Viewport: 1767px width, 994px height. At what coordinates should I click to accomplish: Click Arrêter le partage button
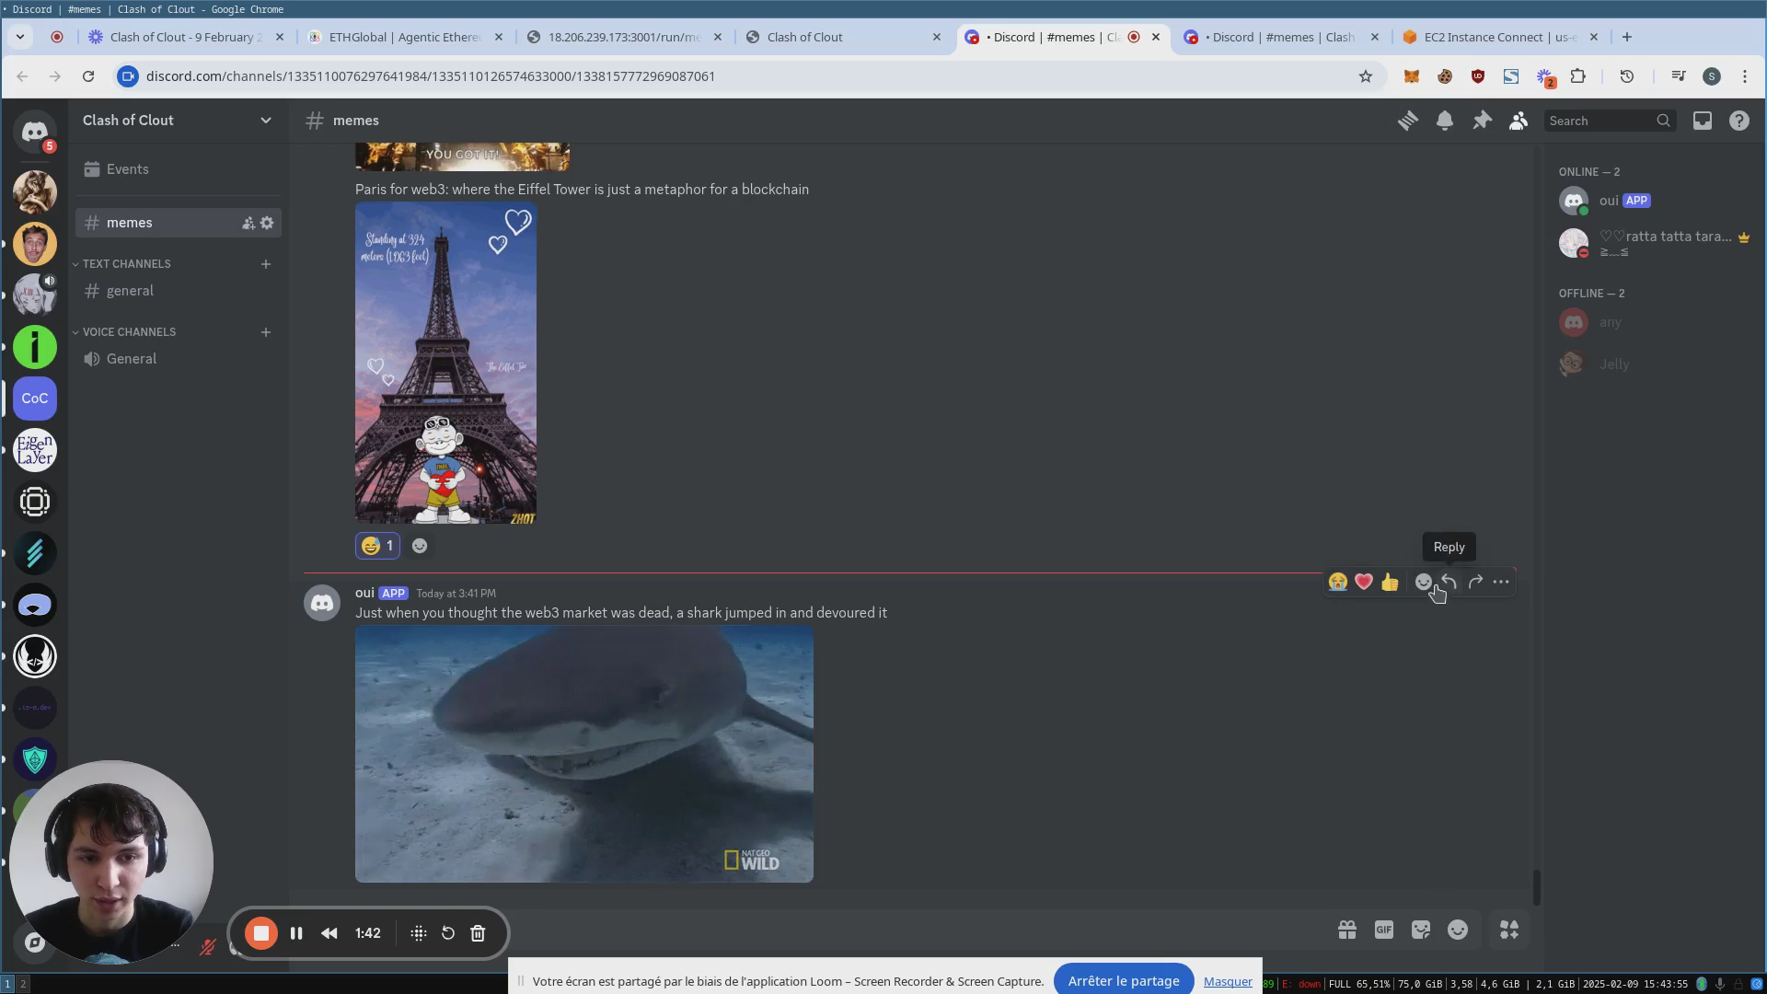pos(1124,981)
